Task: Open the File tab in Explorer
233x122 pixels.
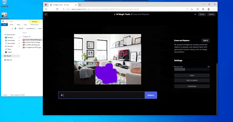Action: point(4,25)
